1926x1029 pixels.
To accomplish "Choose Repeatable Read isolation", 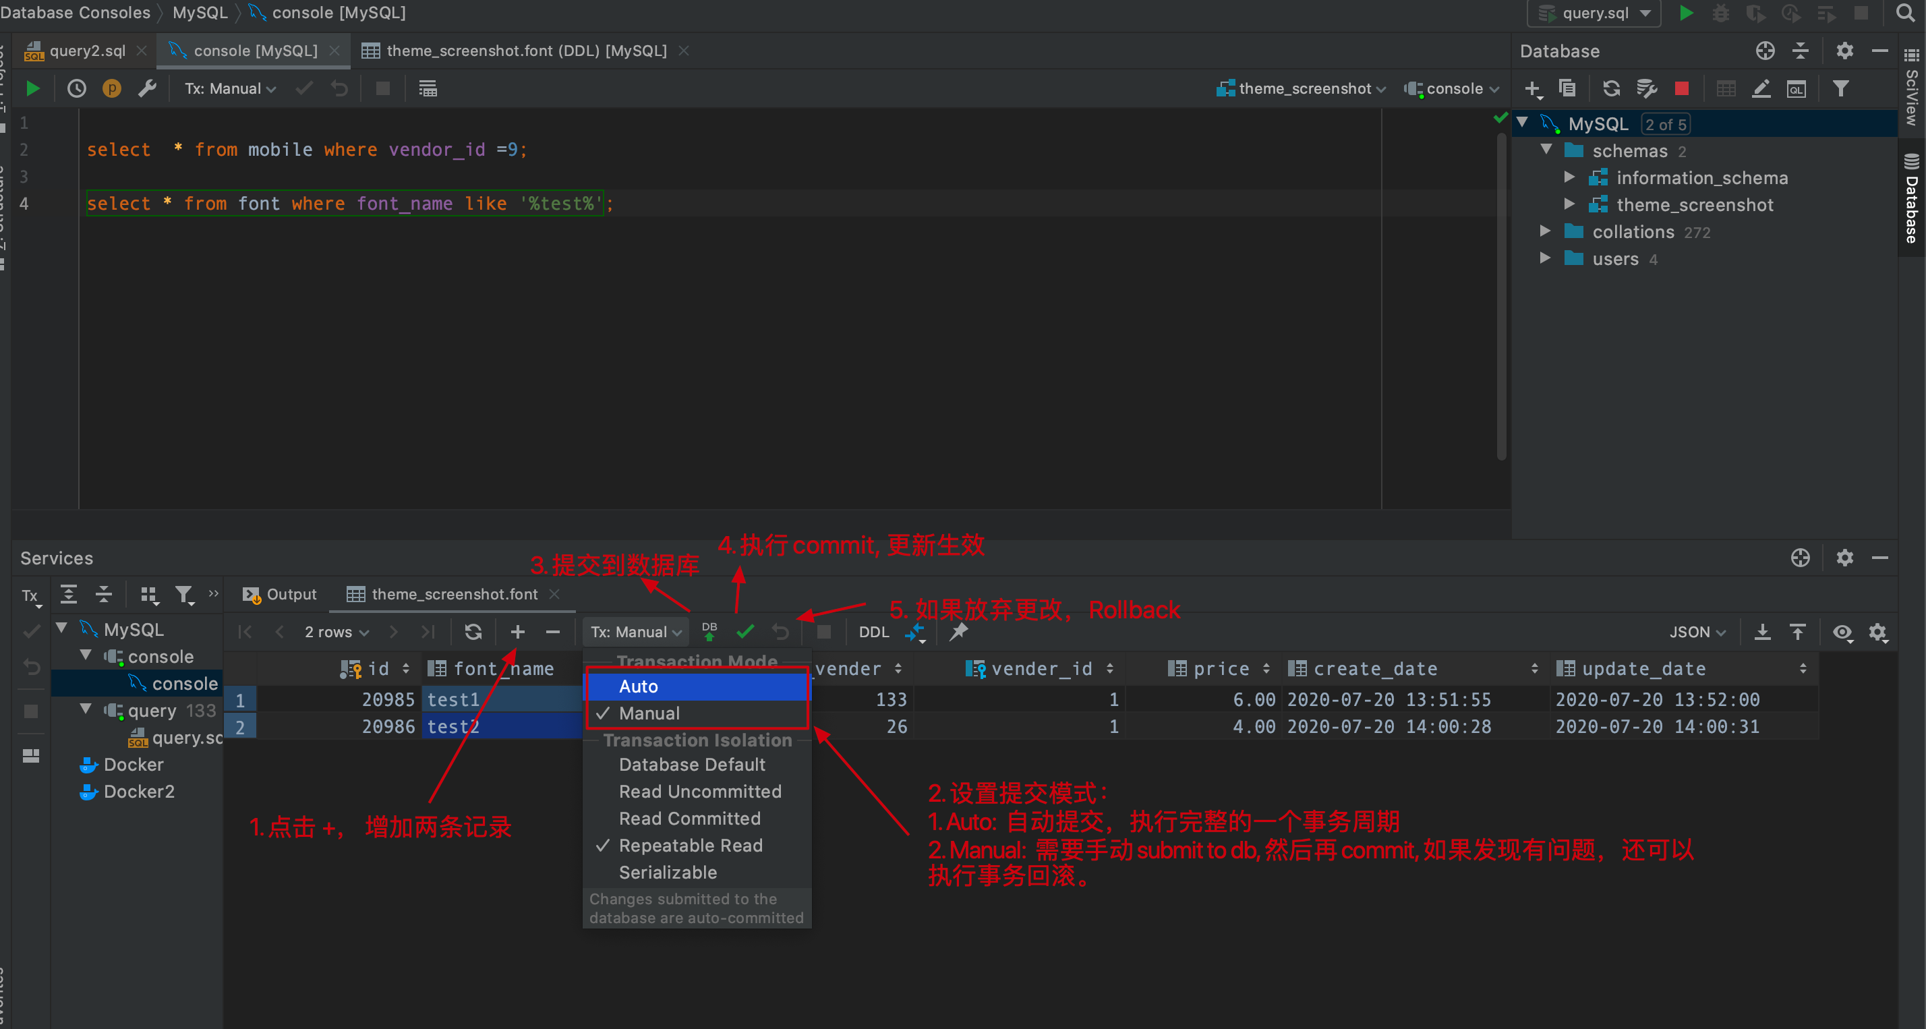I will point(697,845).
